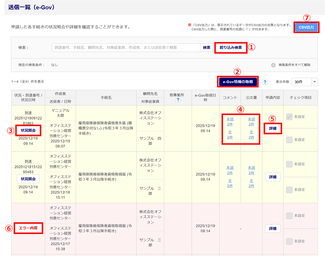The height and width of the screenshot is (256, 325).
Task: Click 状況照会 for the first application
Action: tap(28, 131)
